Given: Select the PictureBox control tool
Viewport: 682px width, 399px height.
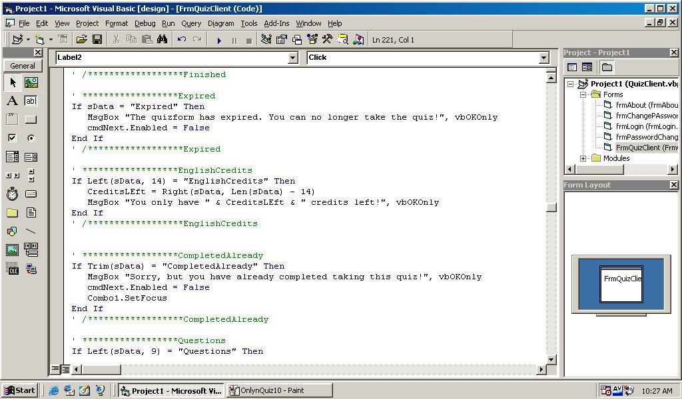Looking at the screenshot, I should click(31, 82).
